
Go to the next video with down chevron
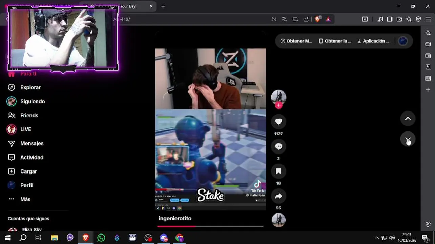408,140
